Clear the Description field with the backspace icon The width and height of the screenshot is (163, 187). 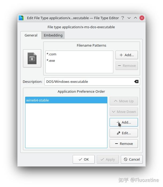(x=136, y=82)
